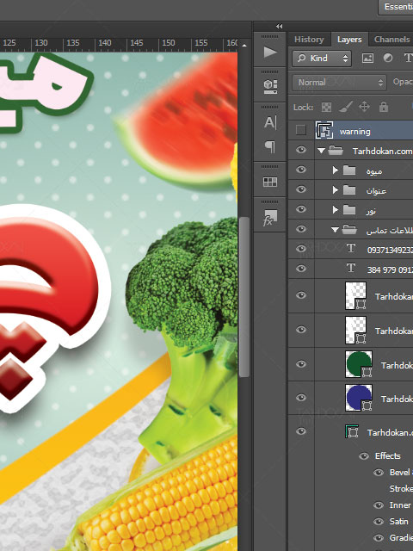Enable pixel layer filter icon
The image size is (413, 551).
pyautogui.click(x=367, y=58)
